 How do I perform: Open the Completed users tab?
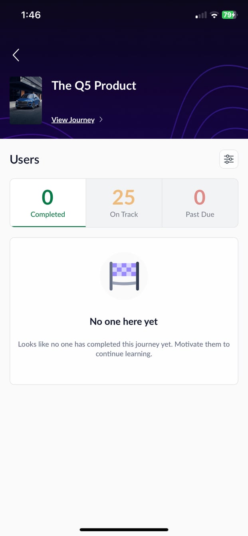48,203
